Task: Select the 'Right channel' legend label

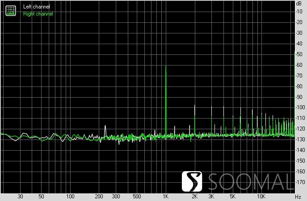Action: click(38, 14)
